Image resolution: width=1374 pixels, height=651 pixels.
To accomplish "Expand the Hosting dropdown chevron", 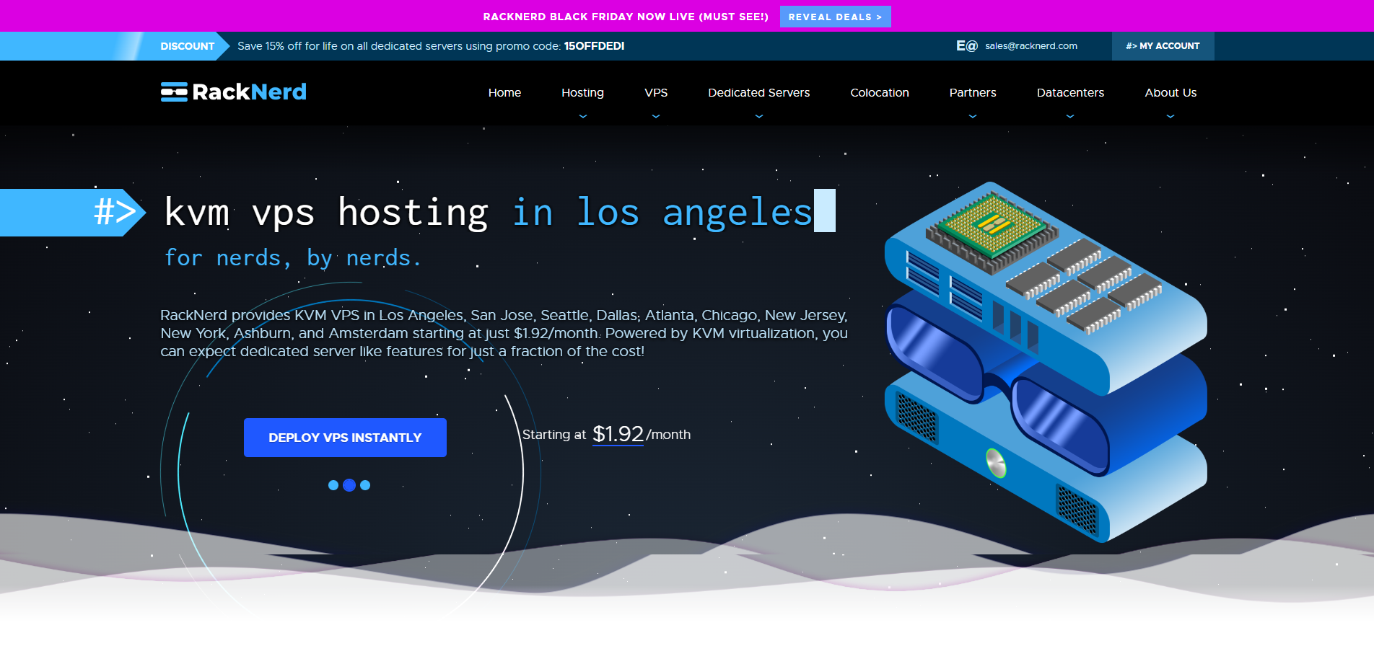I will coord(583,116).
